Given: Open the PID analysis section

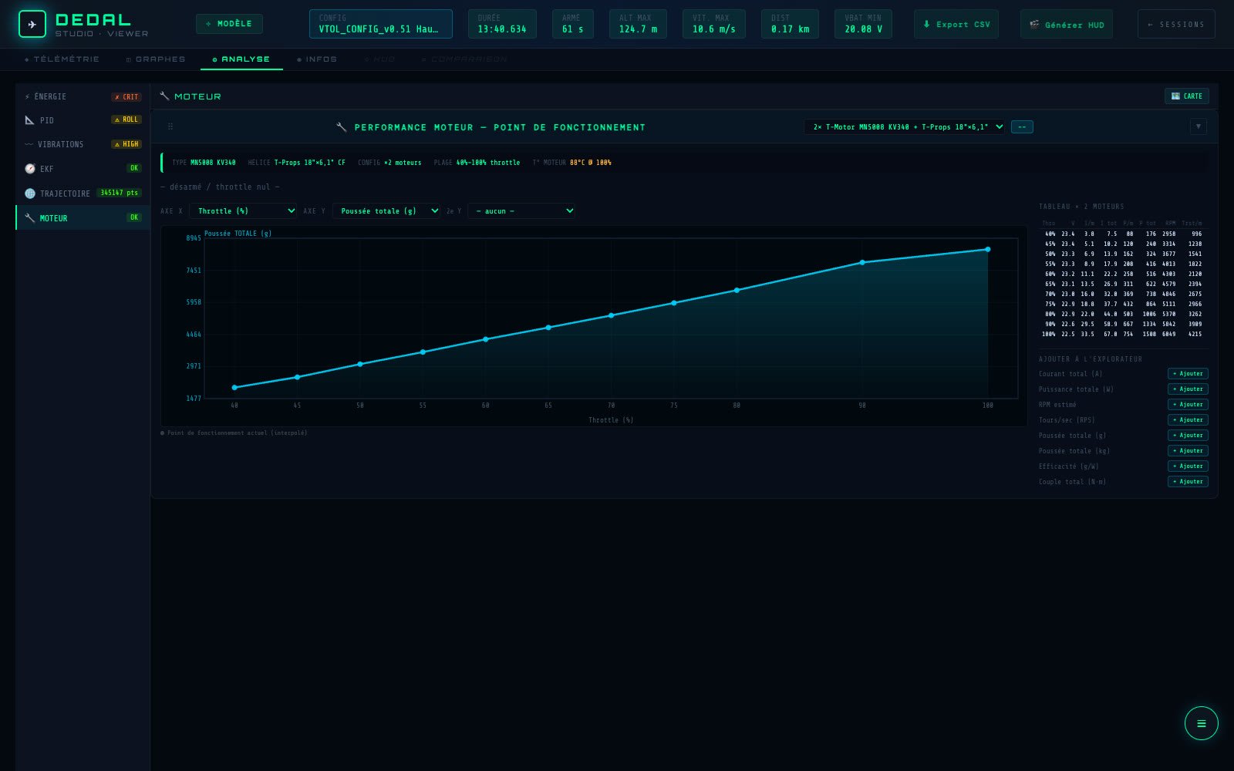Looking at the screenshot, I should [x=83, y=120].
